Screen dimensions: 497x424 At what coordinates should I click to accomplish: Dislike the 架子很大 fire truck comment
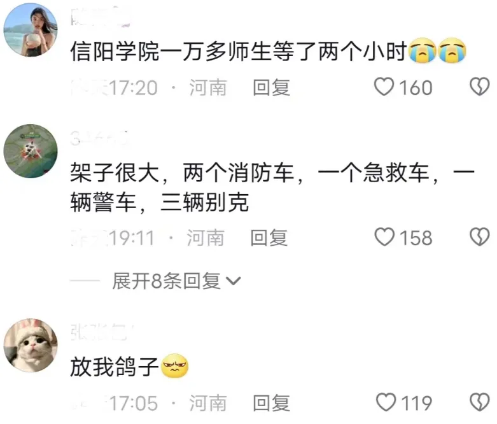pos(480,237)
